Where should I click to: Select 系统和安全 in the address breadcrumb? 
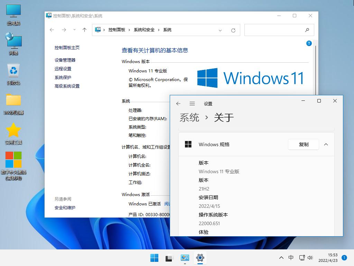pos(144,30)
